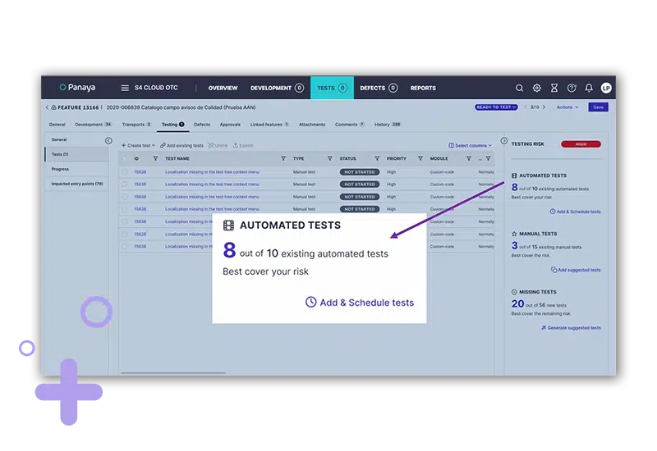Click the HIGH testing risk badge
657x451 pixels.
581,144
